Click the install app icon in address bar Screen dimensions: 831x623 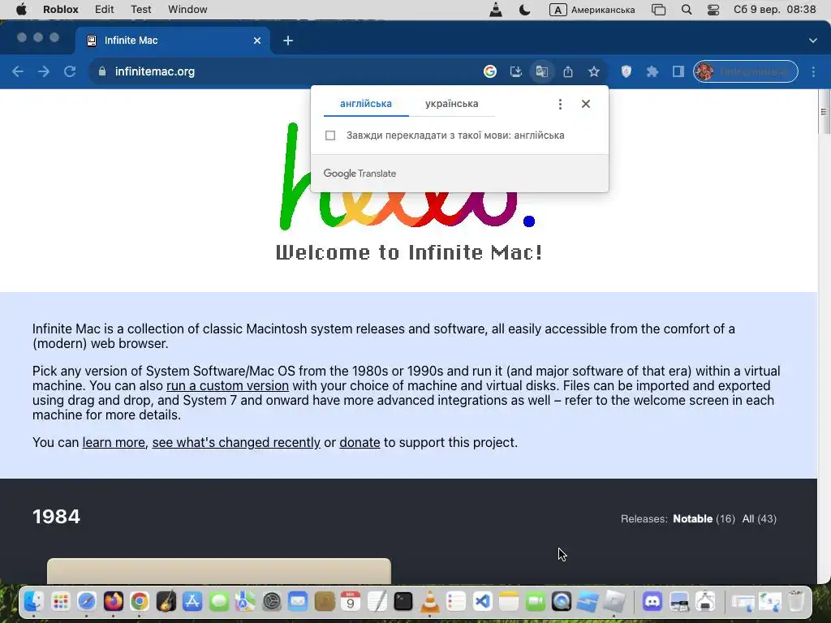click(x=515, y=71)
